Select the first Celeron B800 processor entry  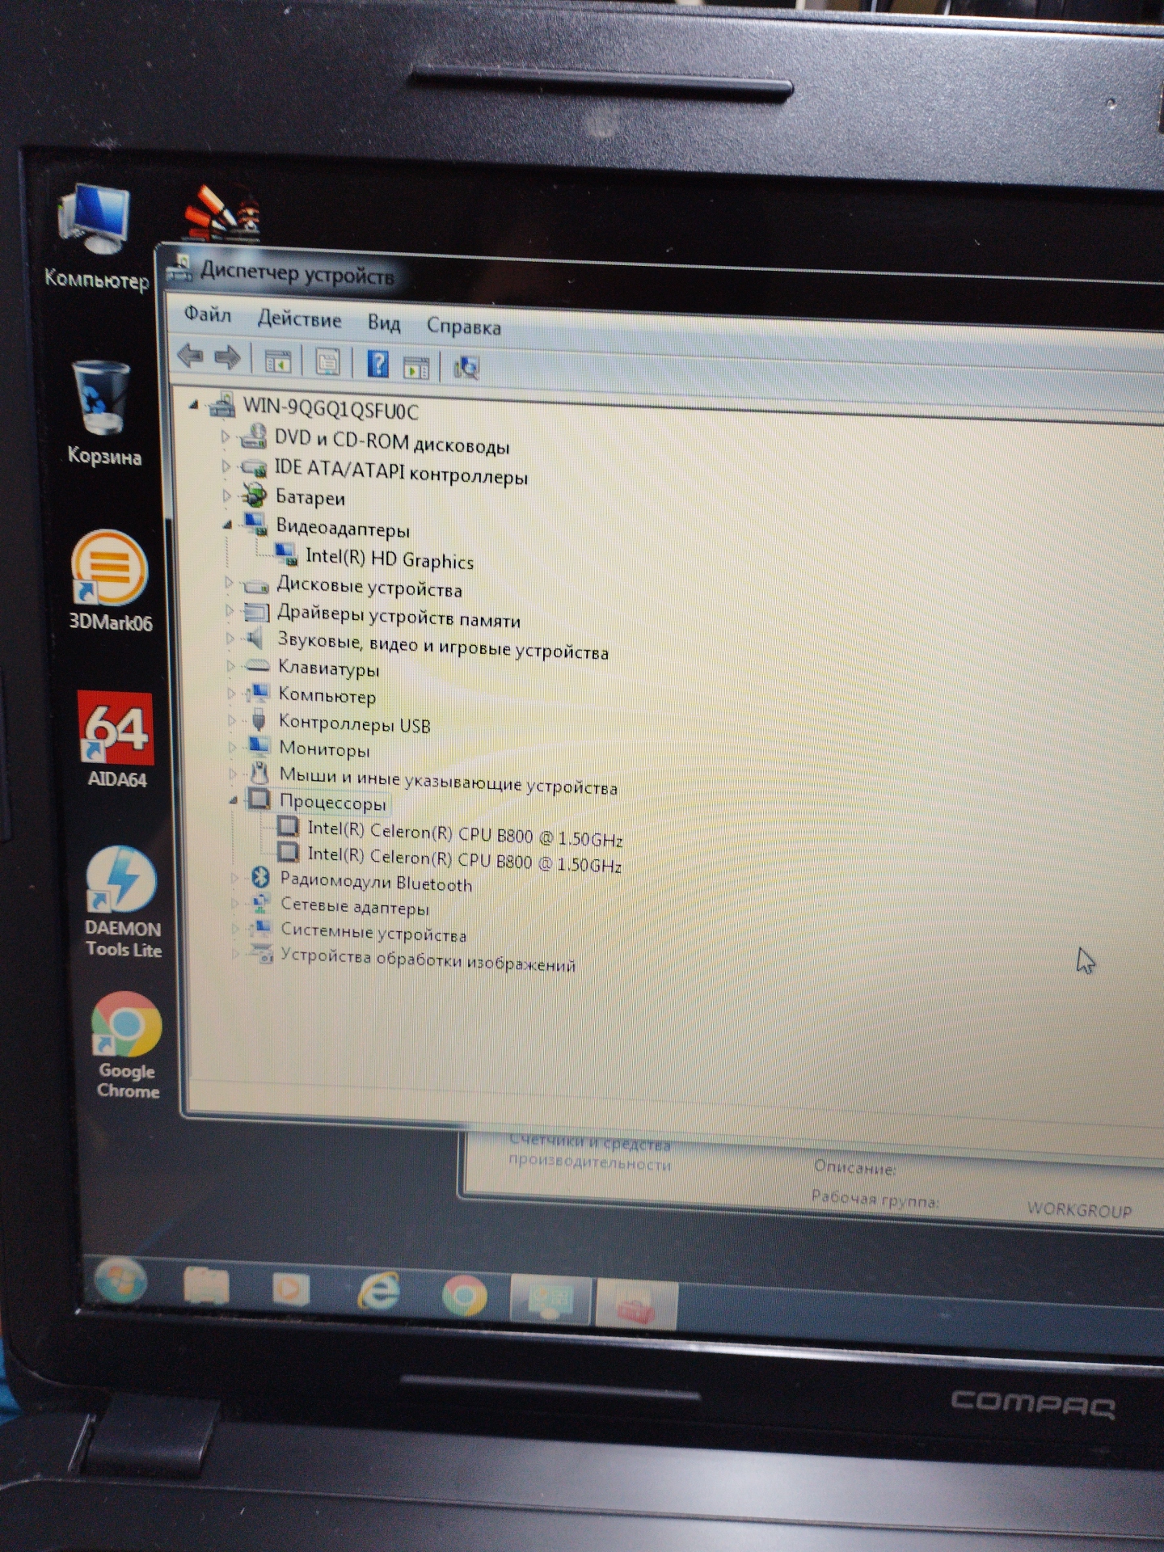coord(465,833)
